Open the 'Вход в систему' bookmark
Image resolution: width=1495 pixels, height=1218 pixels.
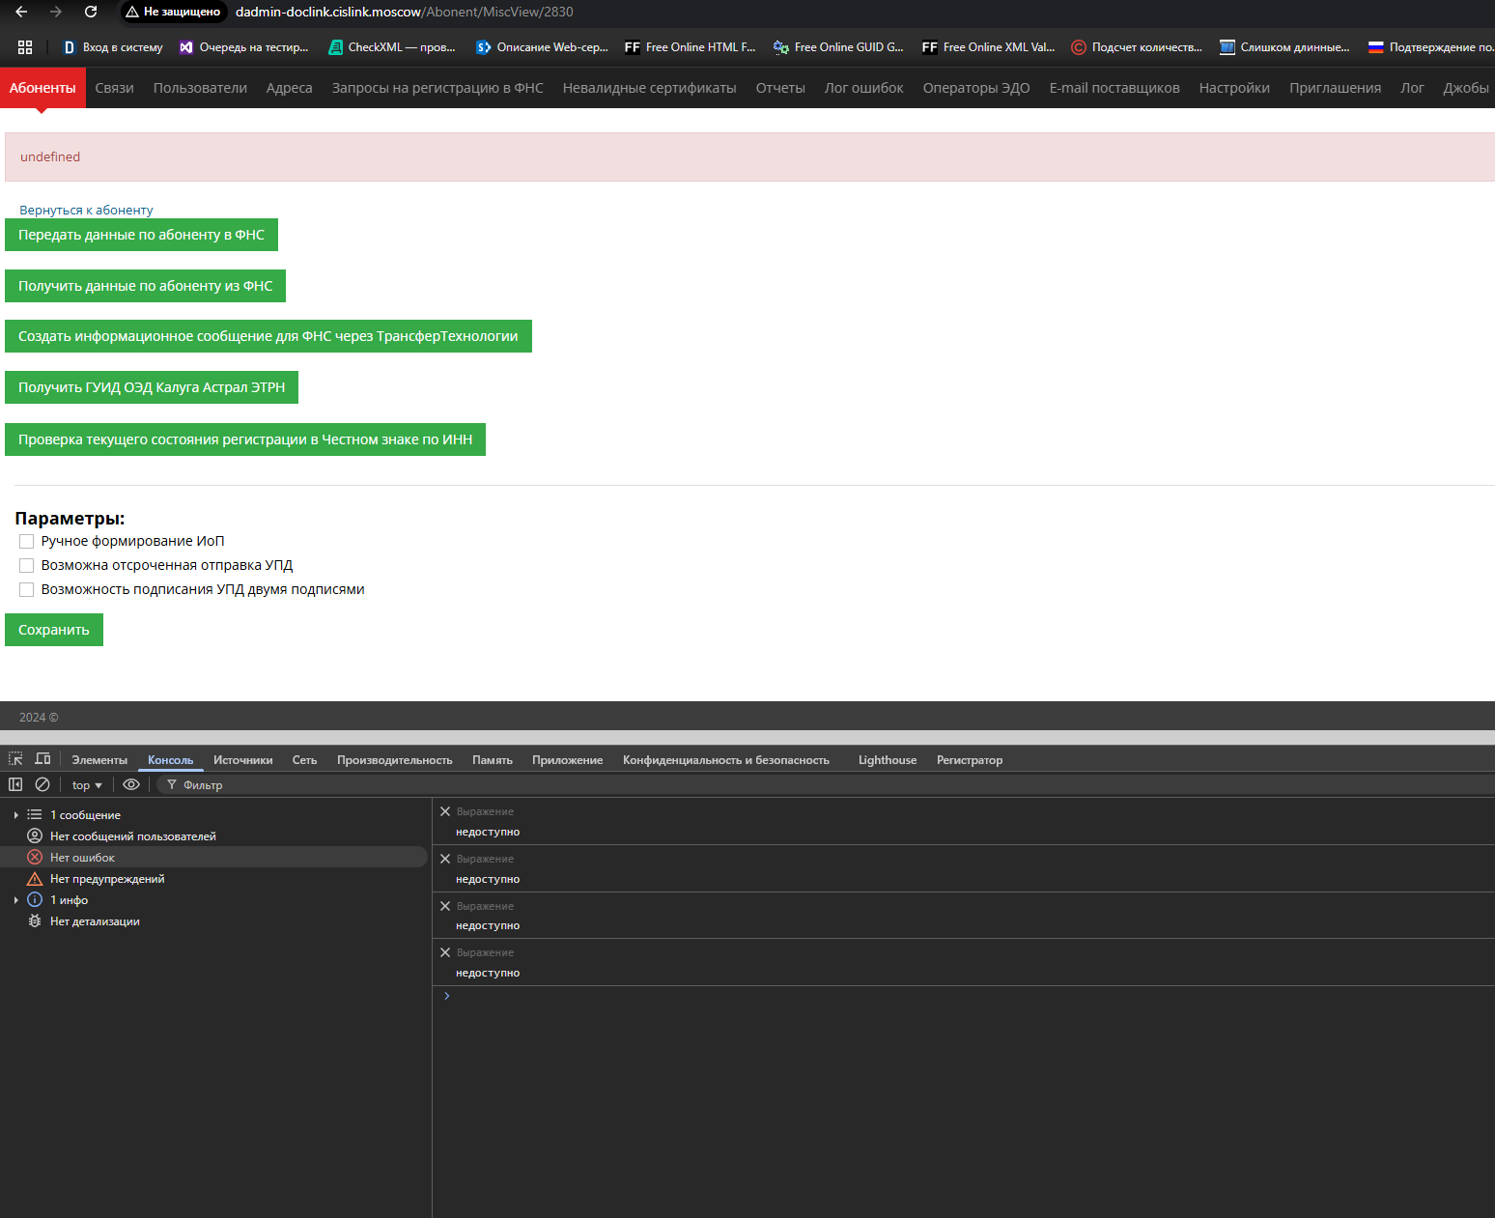pyautogui.click(x=113, y=47)
